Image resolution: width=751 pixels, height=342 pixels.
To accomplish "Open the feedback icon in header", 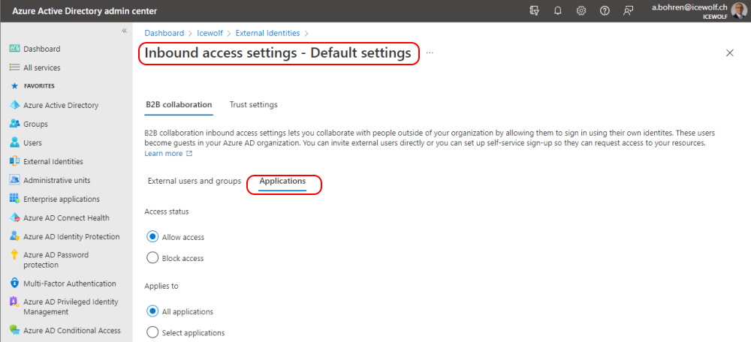I will coord(628,10).
